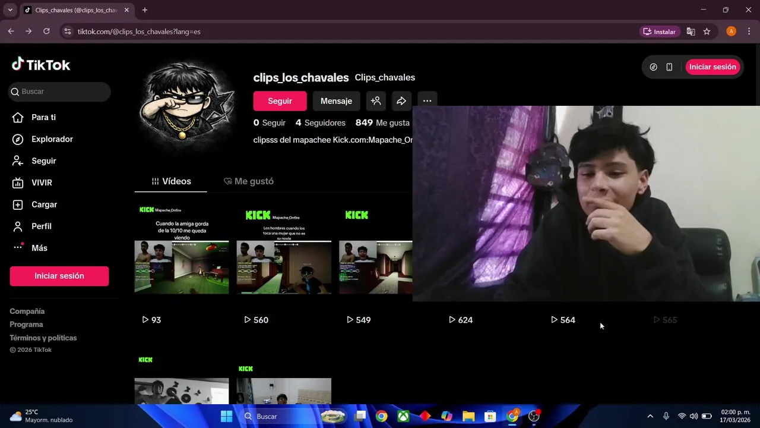Click the browser back arrow
This screenshot has height=428, width=760.
[x=11, y=32]
